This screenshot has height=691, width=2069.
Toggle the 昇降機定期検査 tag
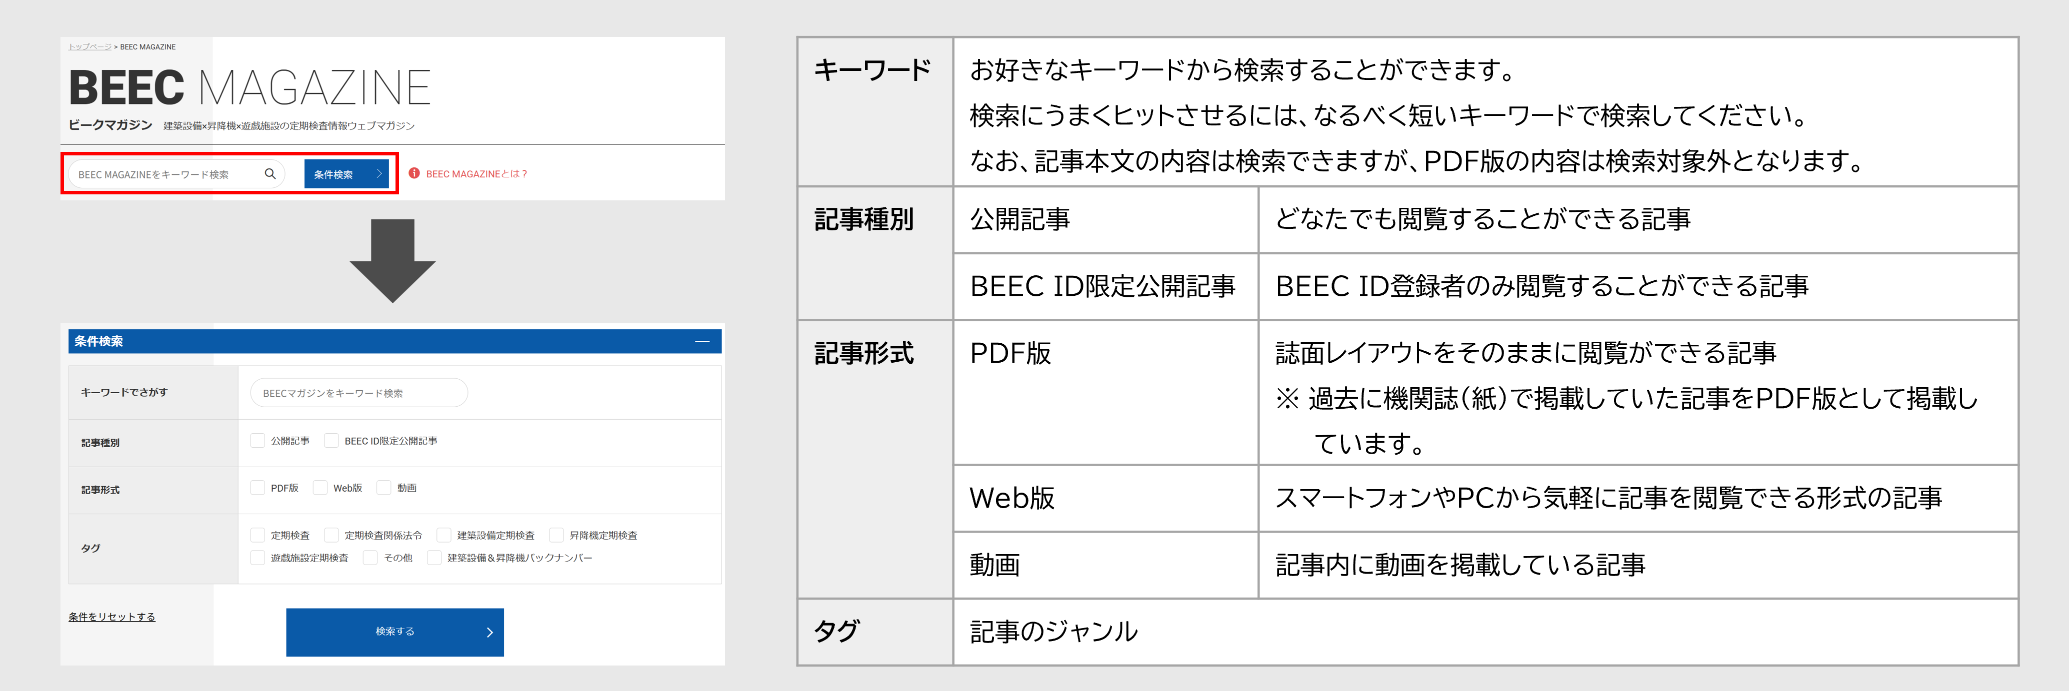(x=556, y=535)
